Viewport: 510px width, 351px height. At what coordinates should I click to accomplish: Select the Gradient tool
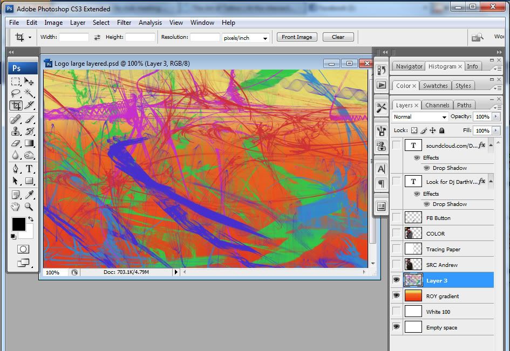pos(29,143)
